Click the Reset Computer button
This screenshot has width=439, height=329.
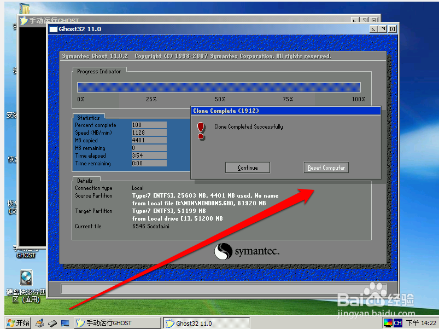point(326,168)
